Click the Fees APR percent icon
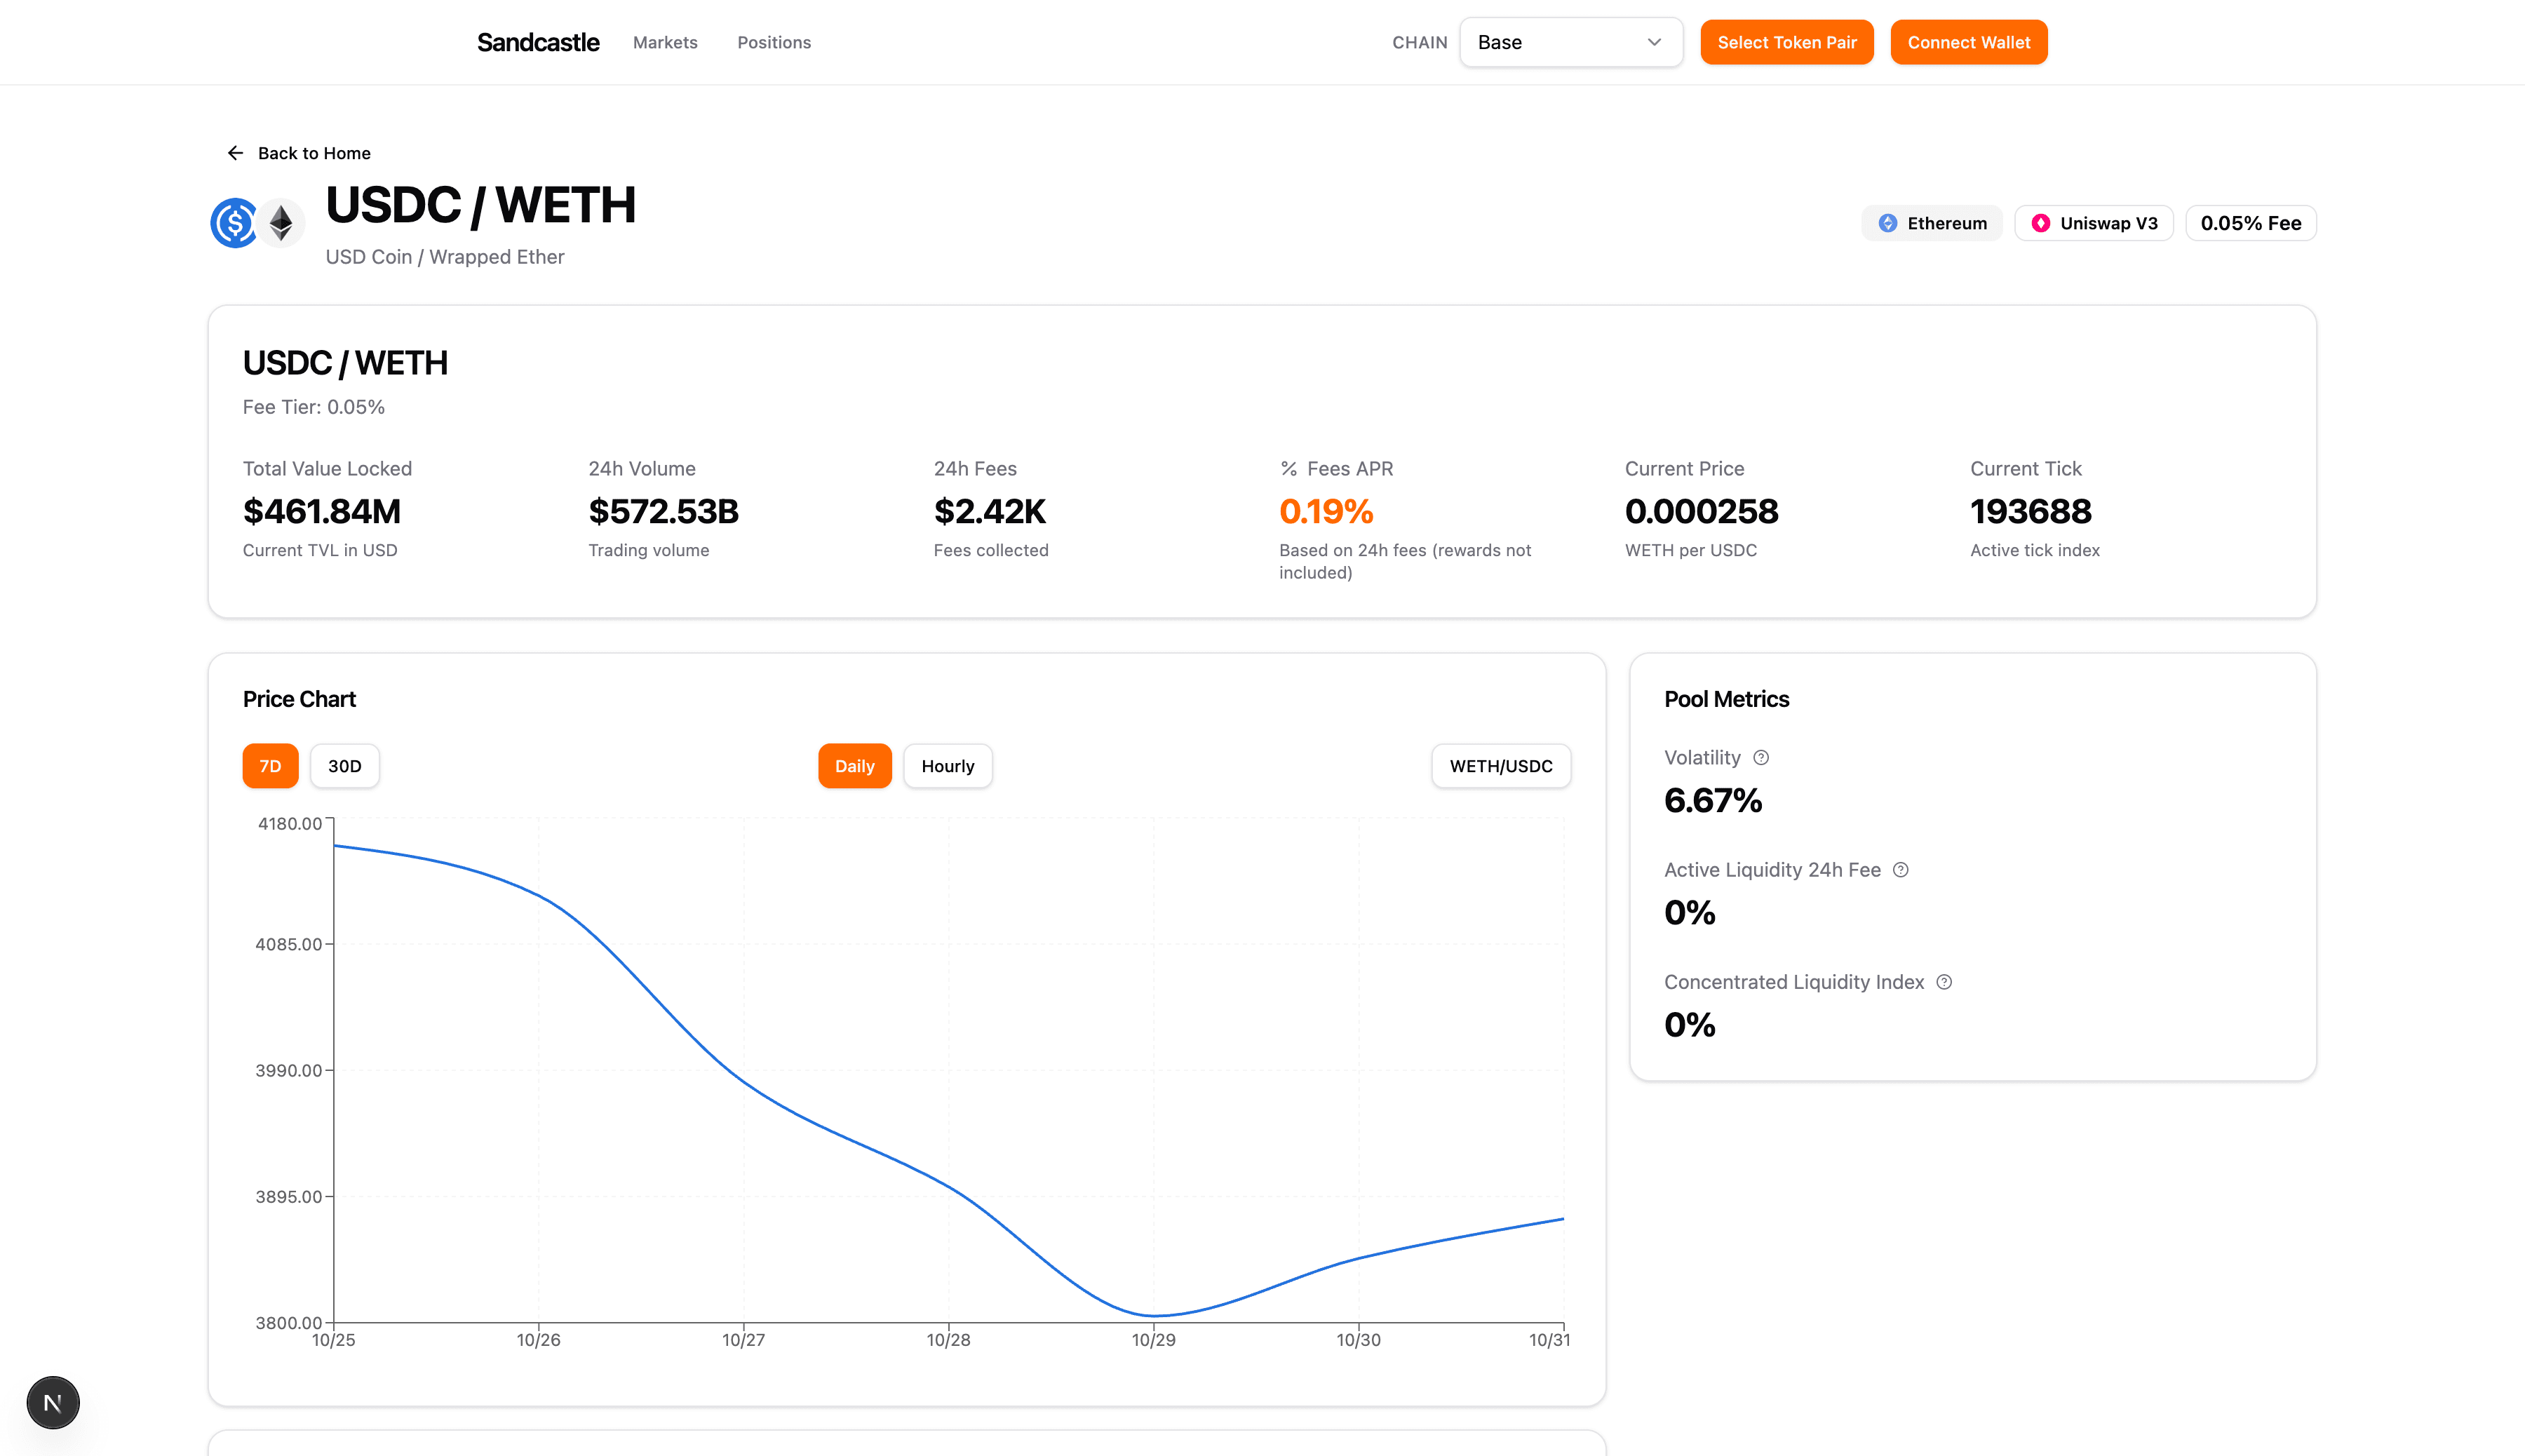Image resolution: width=2525 pixels, height=1456 pixels. point(1289,469)
